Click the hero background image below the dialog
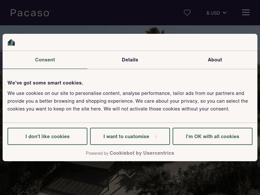The width and height of the screenshot is (260, 195). pos(195,179)
